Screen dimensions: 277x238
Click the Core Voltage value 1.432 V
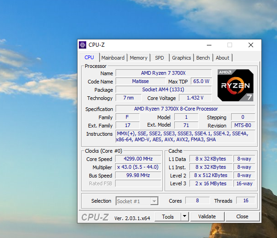pos(195,98)
